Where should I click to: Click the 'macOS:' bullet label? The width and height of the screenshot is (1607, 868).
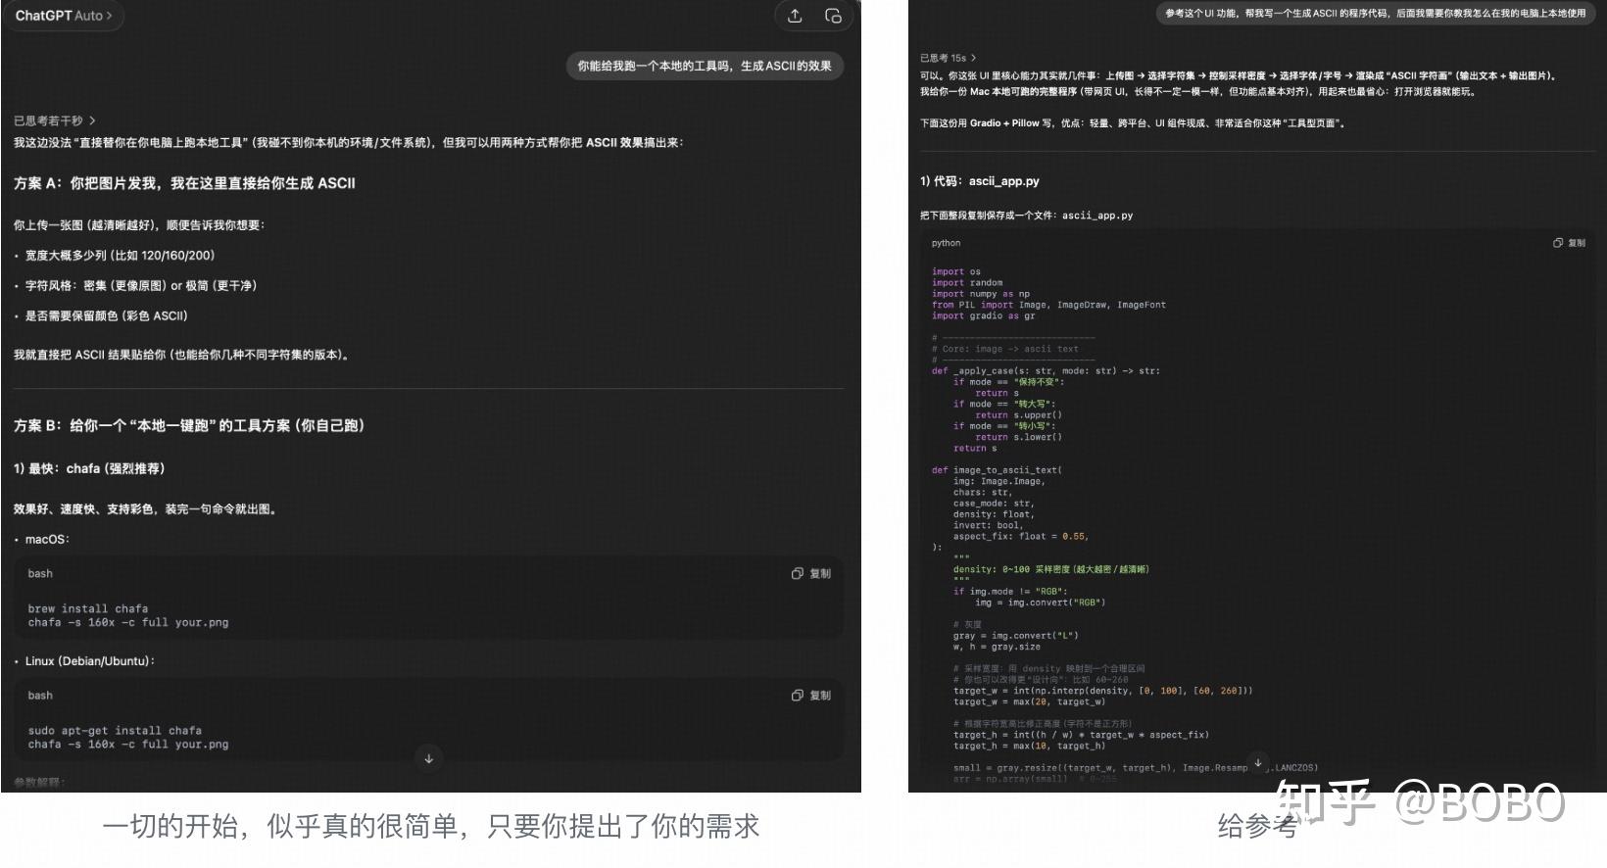pos(47,540)
